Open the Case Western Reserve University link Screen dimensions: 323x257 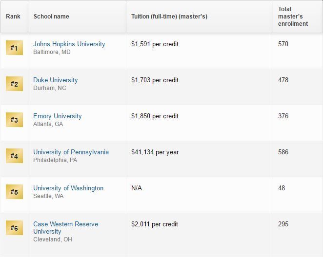pyautogui.click(x=66, y=228)
